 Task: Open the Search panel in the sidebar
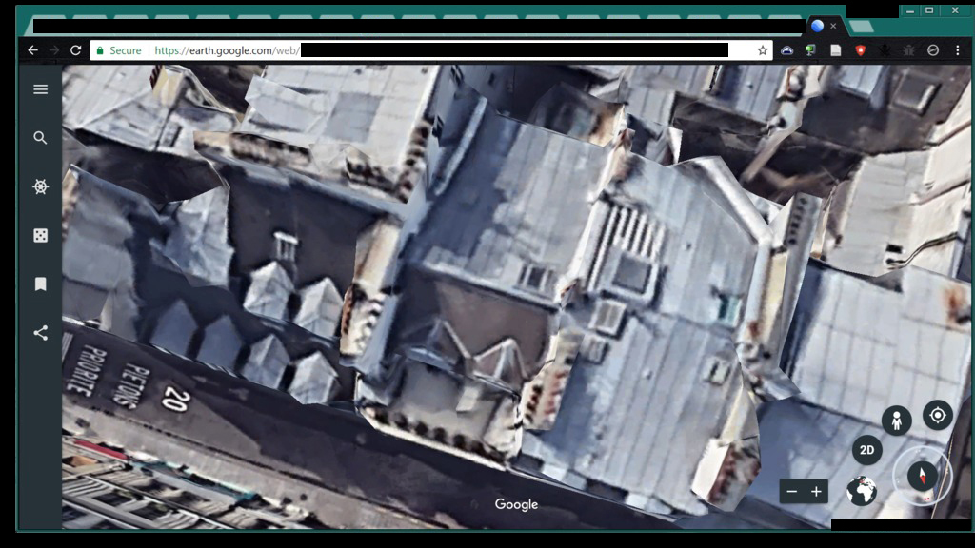[x=40, y=138]
